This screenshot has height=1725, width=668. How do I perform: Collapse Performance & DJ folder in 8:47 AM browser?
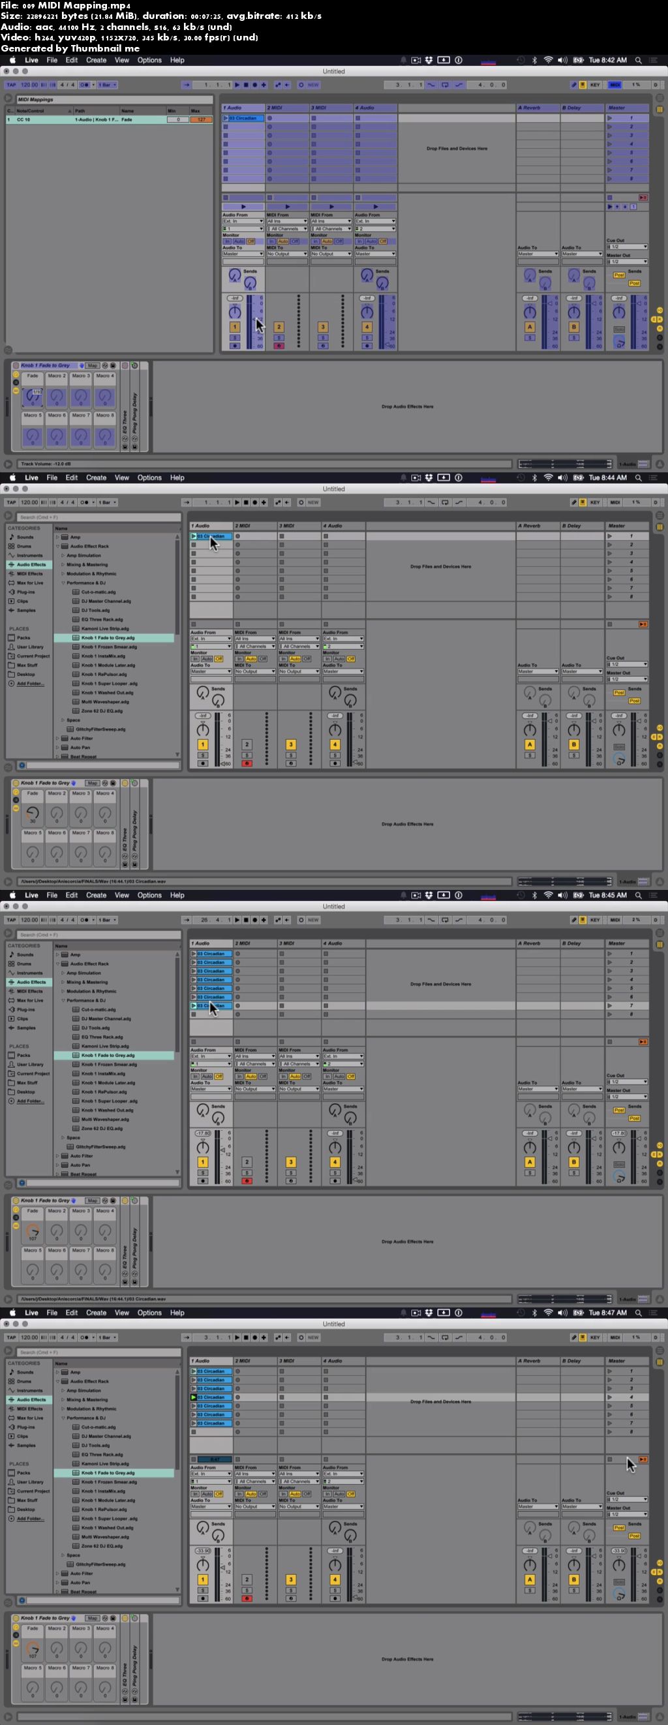pyautogui.click(x=63, y=1418)
